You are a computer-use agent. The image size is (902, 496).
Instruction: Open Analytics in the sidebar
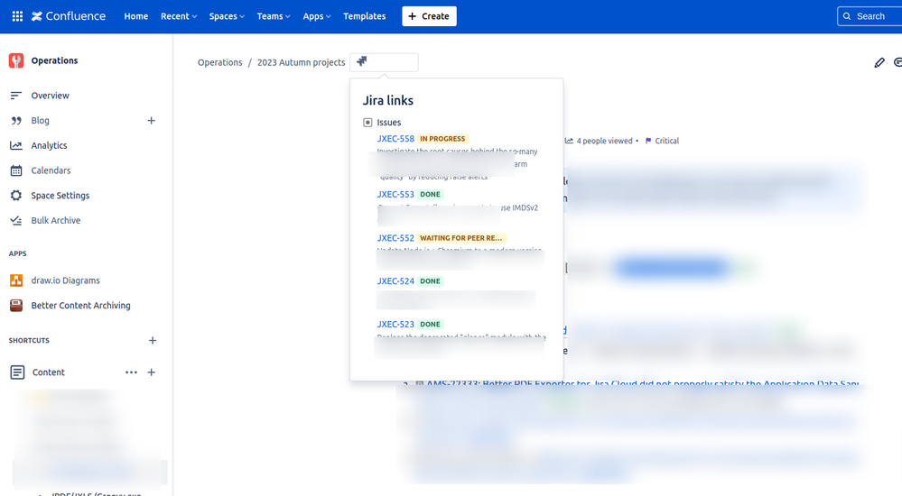click(x=49, y=145)
